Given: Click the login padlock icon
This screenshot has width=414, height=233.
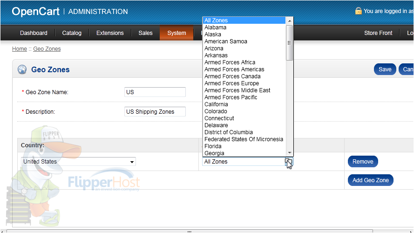Looking at the screenshot, I should pyautogui.click(x=358, y=11).
